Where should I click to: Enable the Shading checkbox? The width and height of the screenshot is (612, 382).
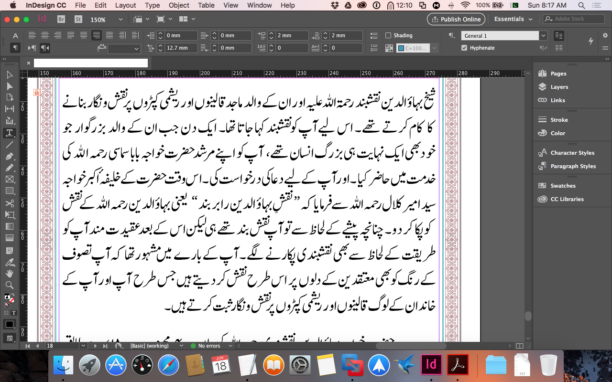coord(388,35)
